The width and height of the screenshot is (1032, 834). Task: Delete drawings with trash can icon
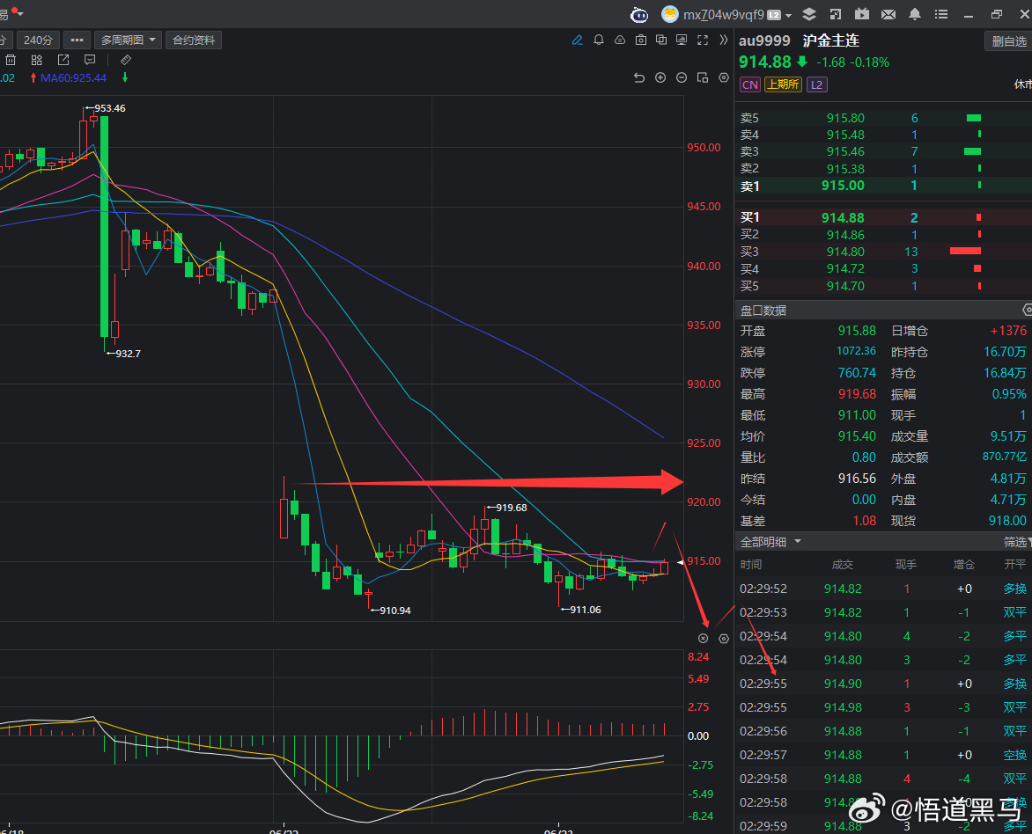(11, 60)
